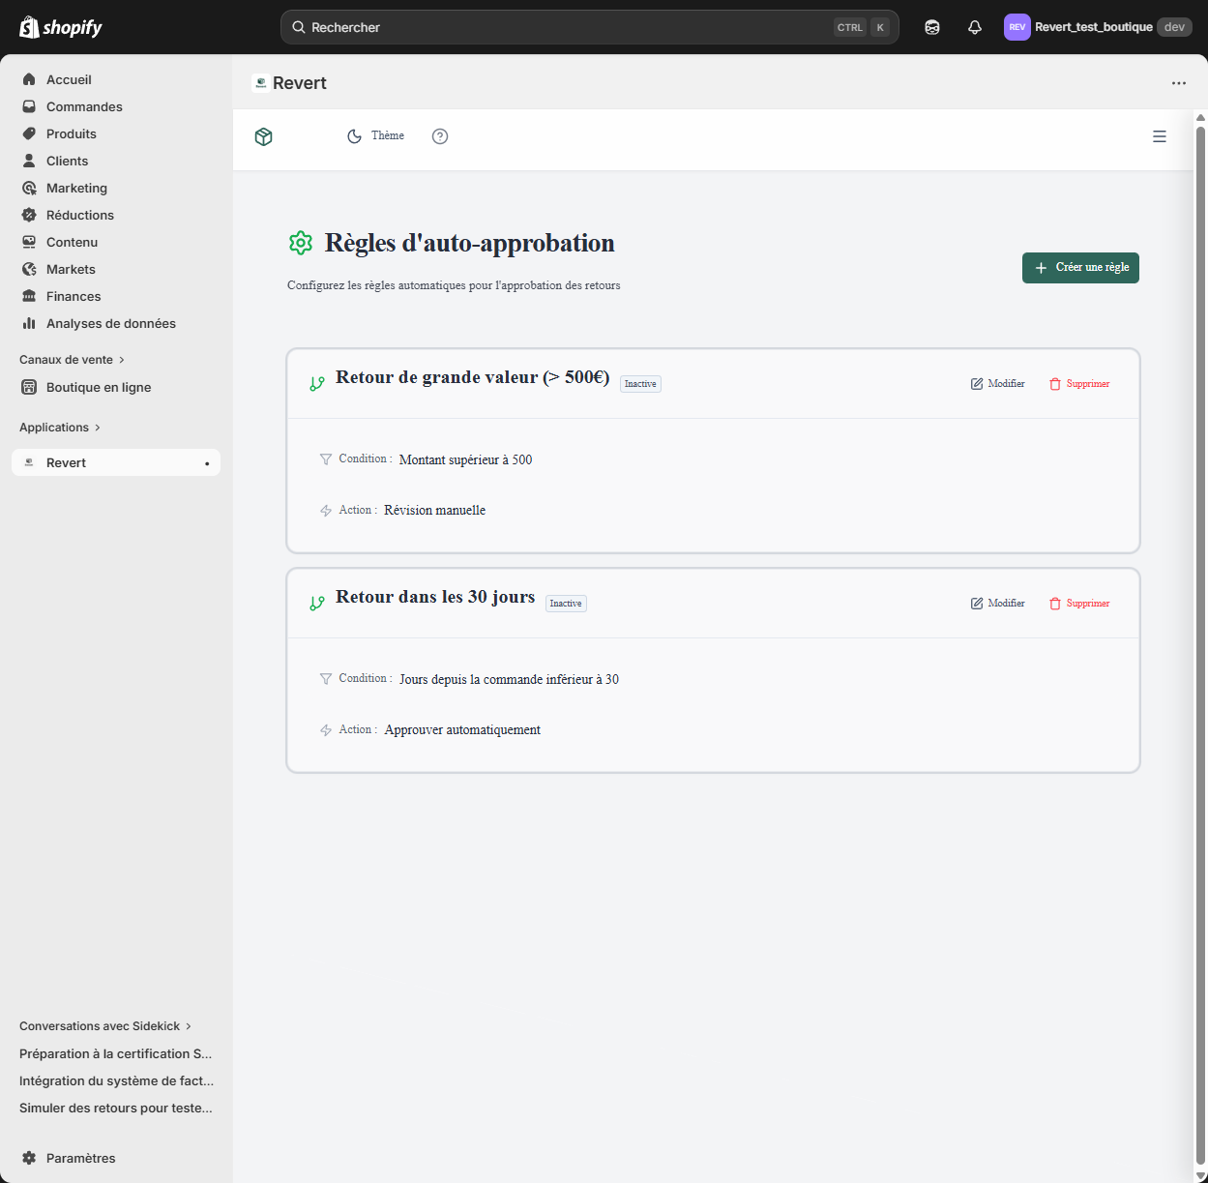This screenshot has height=1183, width=1208.
Task: Open the Sidekick assistant icon in top bar
Action: [x=931, y=27]
